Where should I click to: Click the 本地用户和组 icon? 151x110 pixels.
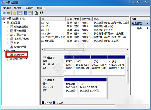coord(11,39)
